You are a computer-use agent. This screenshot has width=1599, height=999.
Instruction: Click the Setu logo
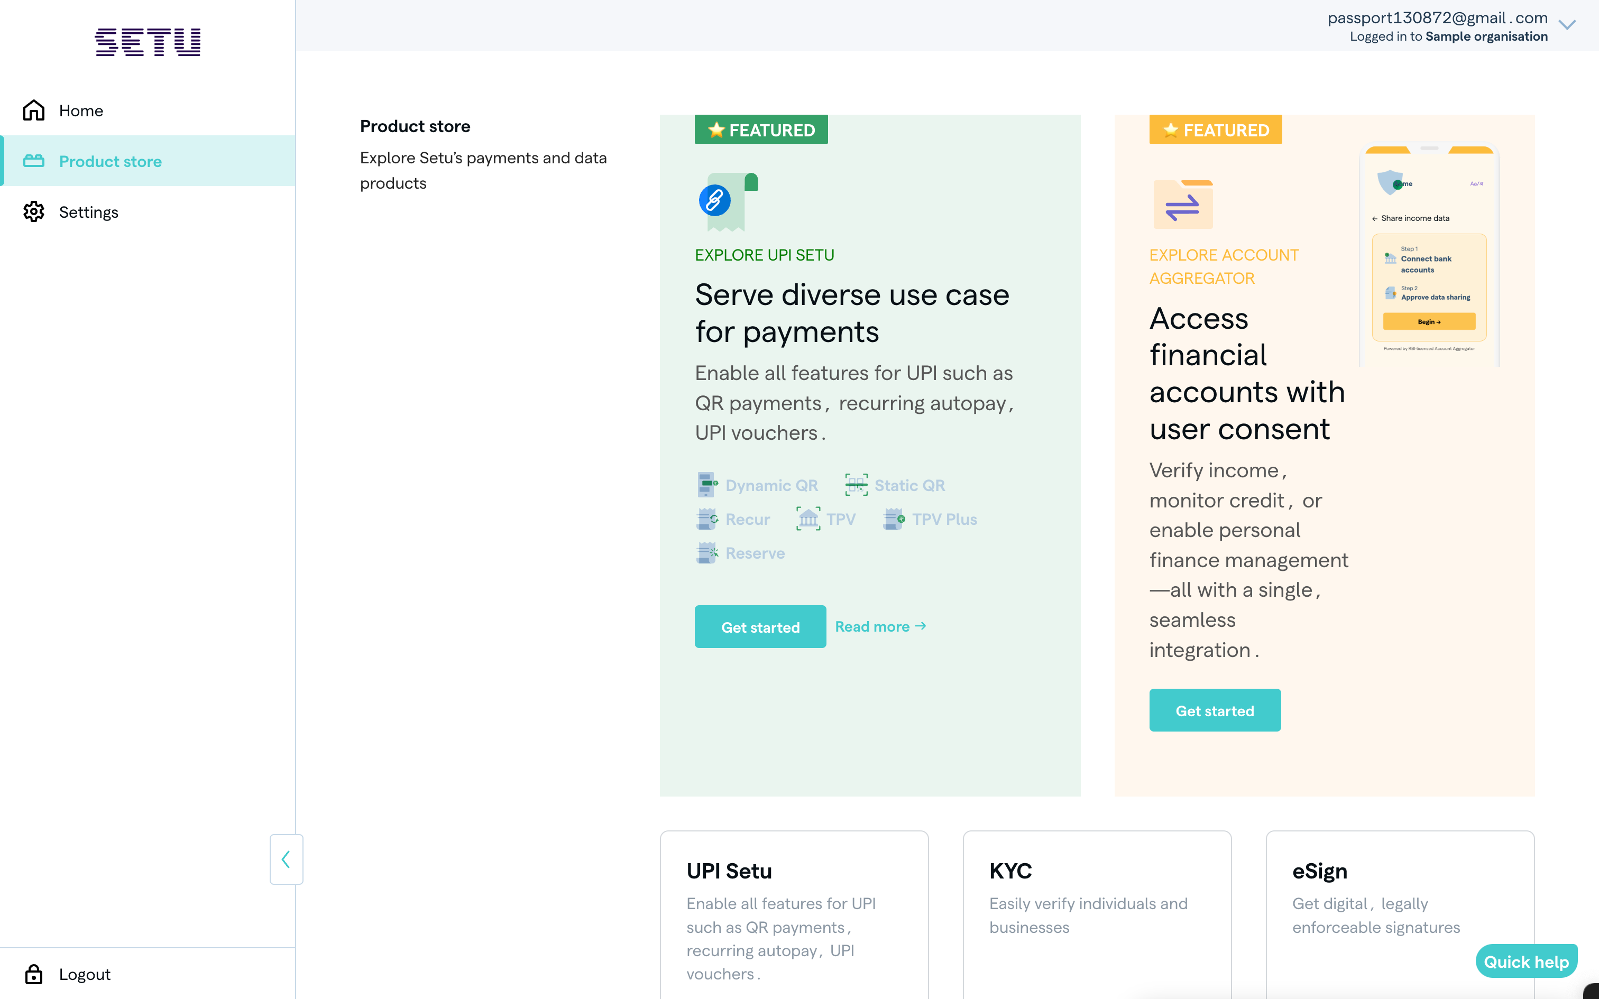point(148,42)
